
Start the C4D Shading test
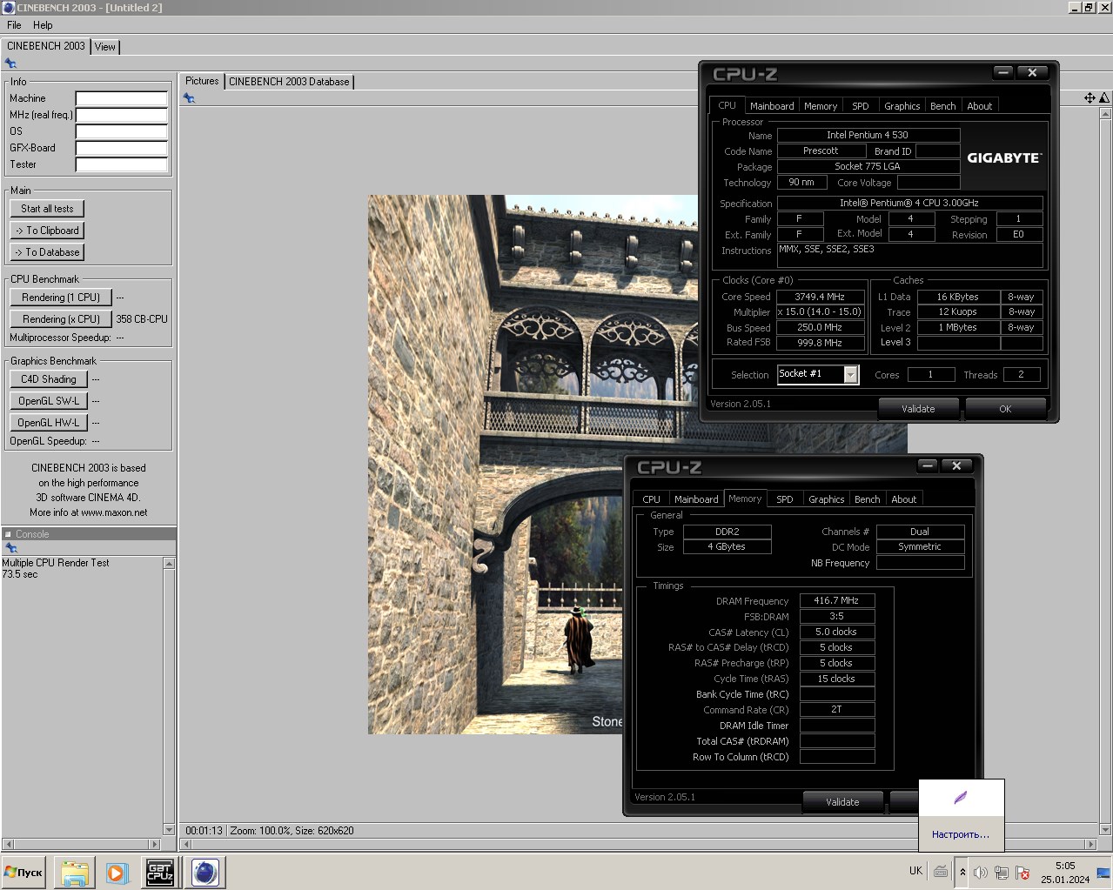click(x=49, y=379)
